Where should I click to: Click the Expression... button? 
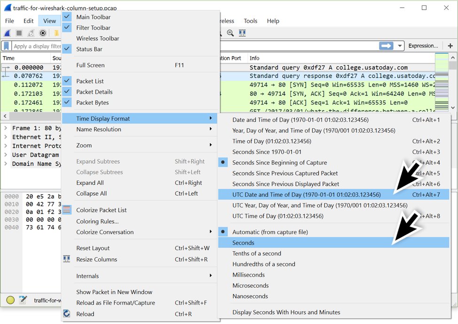423,46
